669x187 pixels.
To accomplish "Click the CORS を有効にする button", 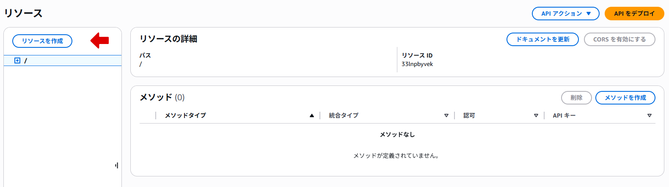I will coord(619,39).
